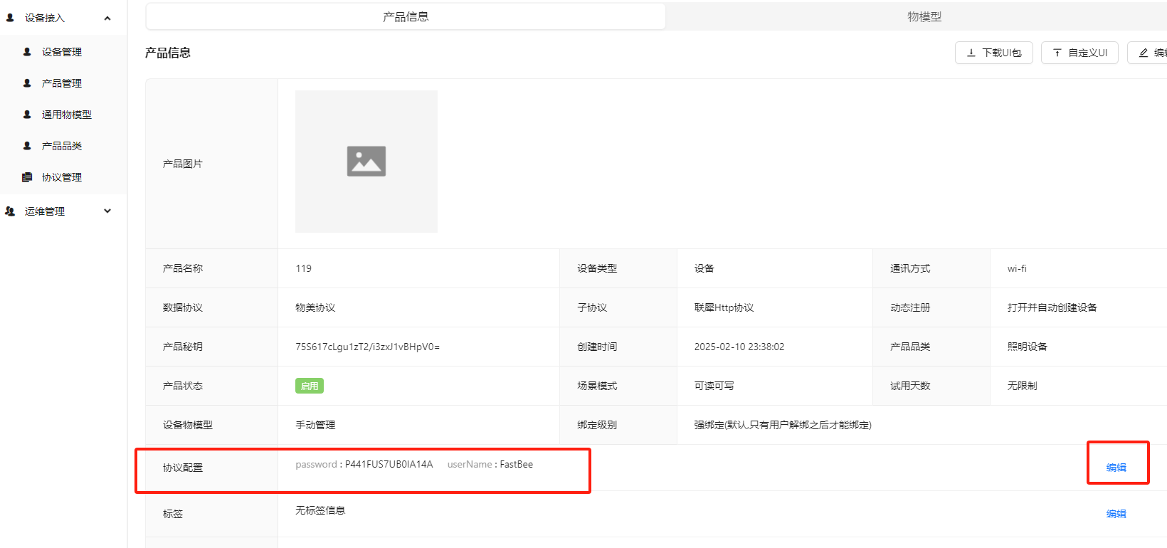Select the 产品信息 tab

(406, 16)
